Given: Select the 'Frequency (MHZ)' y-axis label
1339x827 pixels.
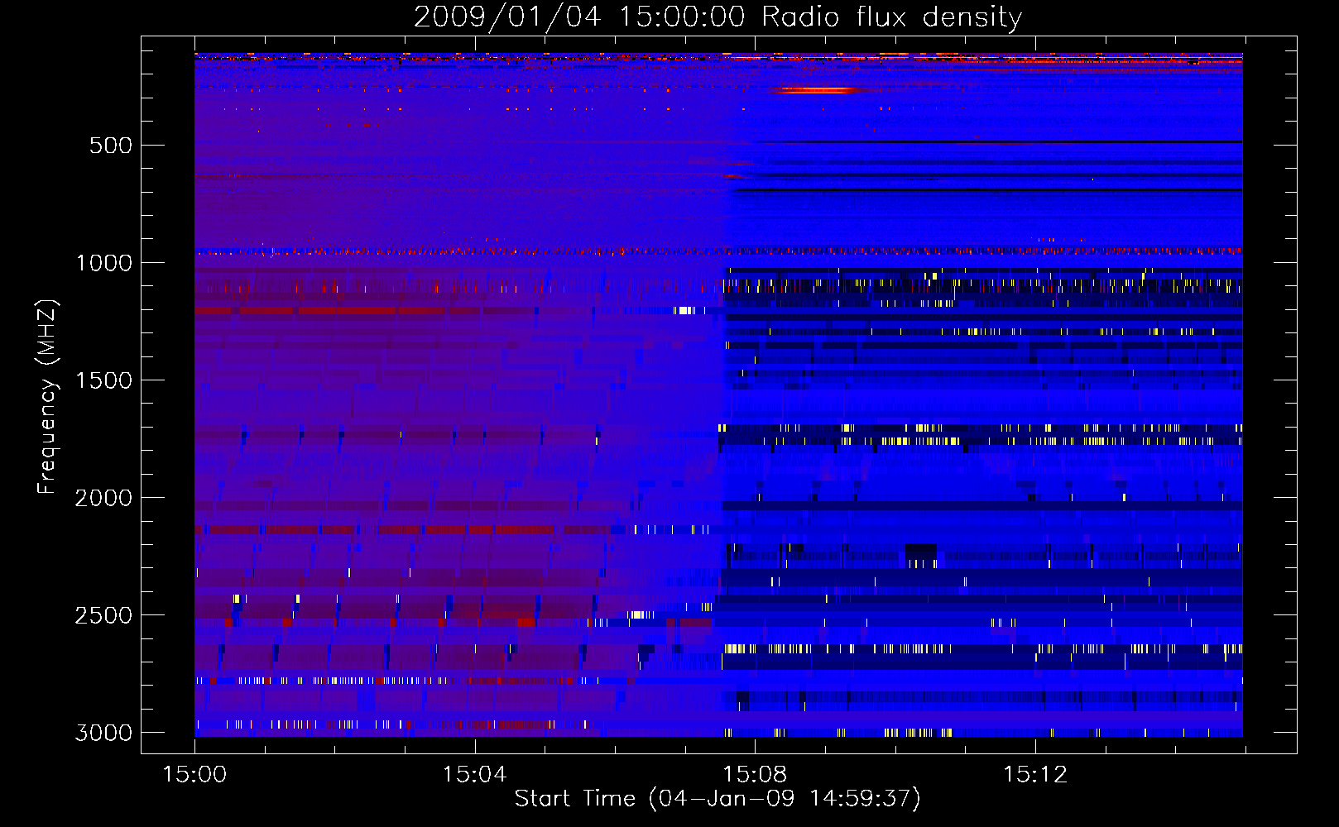Looking at the screenshot, I should [x=47, y=396].
